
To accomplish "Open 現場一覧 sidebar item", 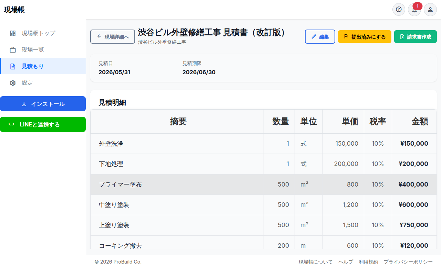I will [x=43, y=50].
